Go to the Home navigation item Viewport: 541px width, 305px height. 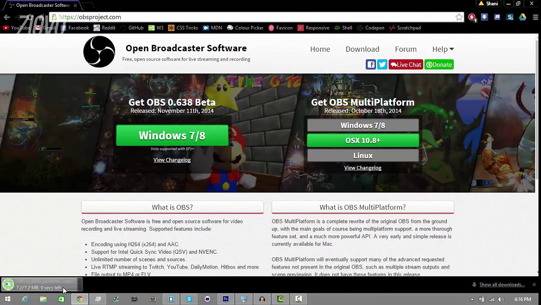(x=320, y=49)
